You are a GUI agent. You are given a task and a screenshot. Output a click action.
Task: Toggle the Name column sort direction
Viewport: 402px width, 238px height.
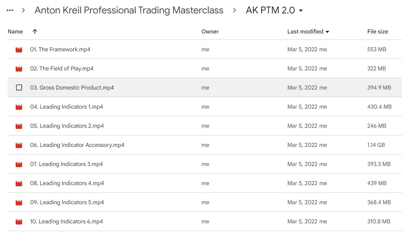[35, 32]
